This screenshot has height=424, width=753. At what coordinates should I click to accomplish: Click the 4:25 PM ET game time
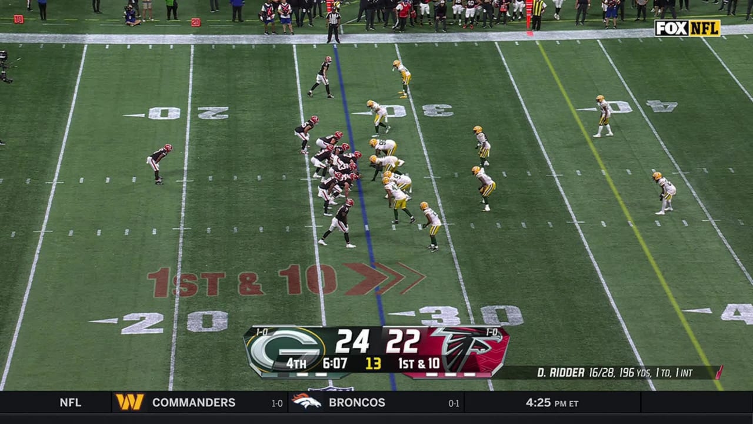(552, 403)
